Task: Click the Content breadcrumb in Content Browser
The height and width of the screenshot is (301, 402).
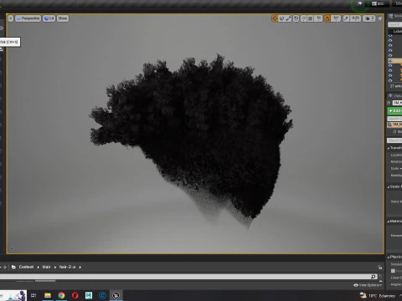Action: (26, 267)
